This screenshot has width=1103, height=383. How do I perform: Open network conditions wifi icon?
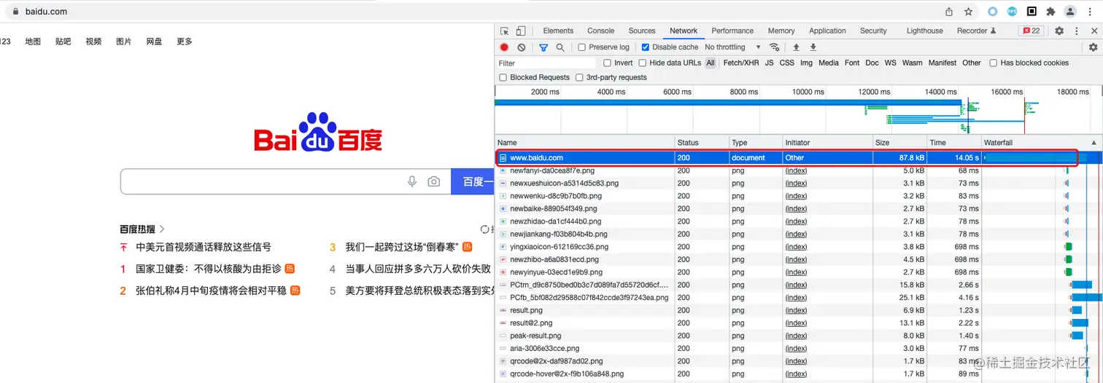[775, 47]
